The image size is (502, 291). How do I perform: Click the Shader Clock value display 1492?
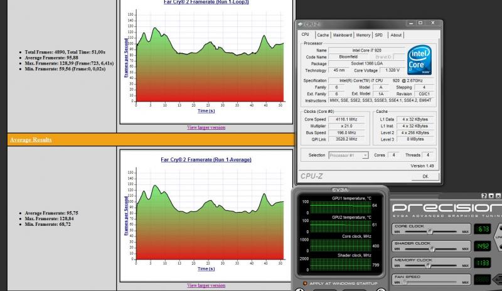pos(483,246)
